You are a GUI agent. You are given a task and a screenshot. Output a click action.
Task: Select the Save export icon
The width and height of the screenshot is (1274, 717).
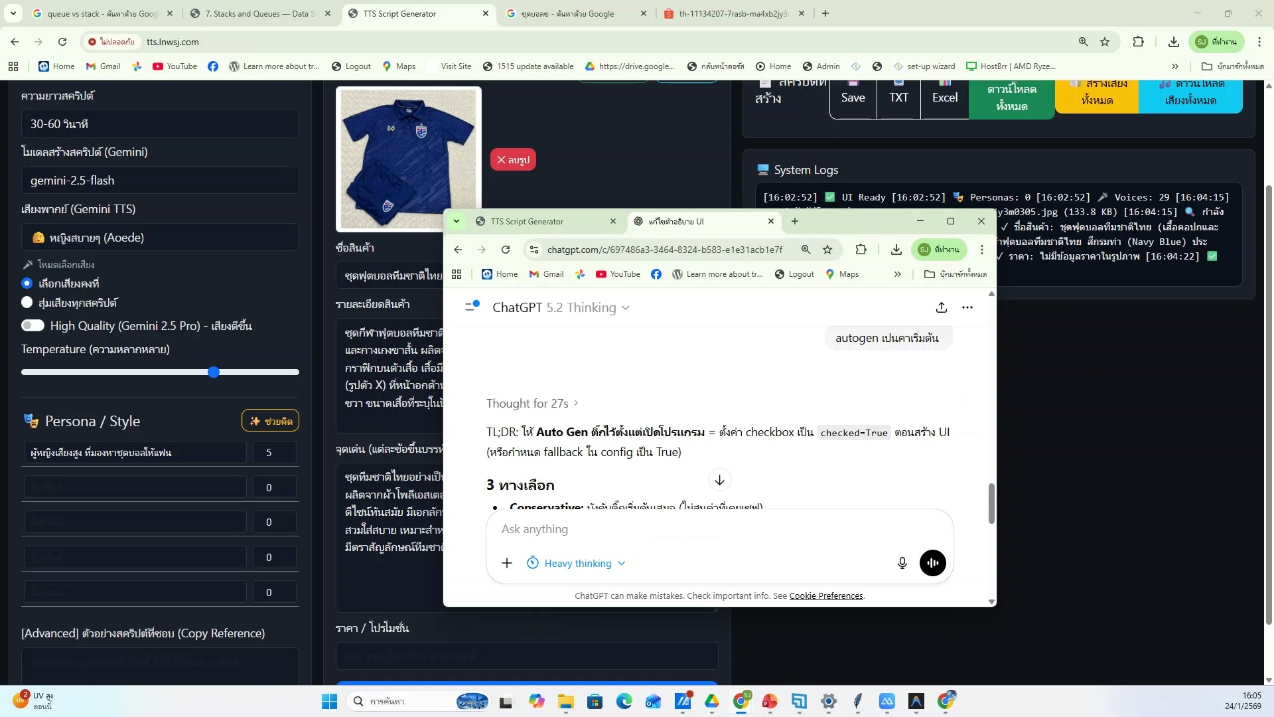coord(853,96)
